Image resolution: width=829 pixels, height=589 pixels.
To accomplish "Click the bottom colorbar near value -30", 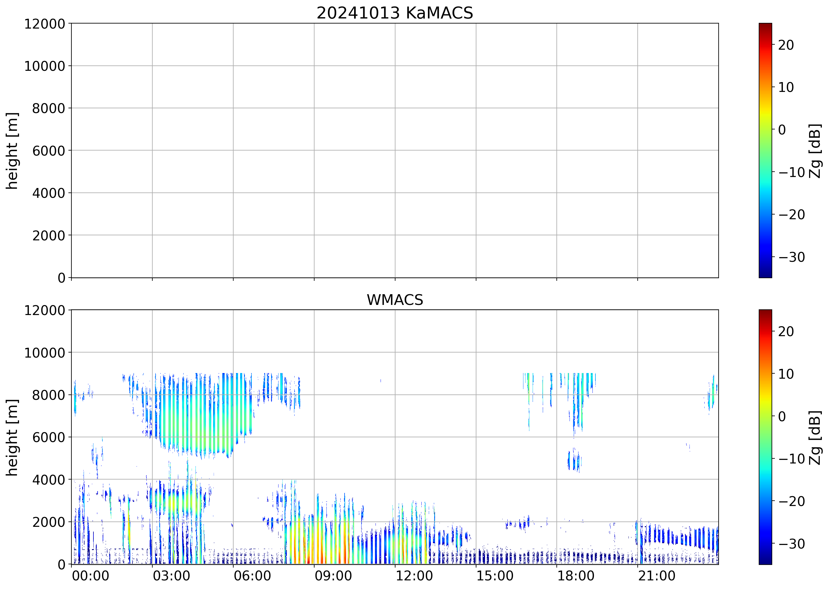I will (765, 544).
